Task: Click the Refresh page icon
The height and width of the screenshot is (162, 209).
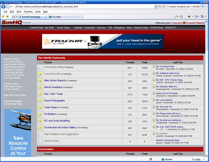Action: click(x=160, y=6)
